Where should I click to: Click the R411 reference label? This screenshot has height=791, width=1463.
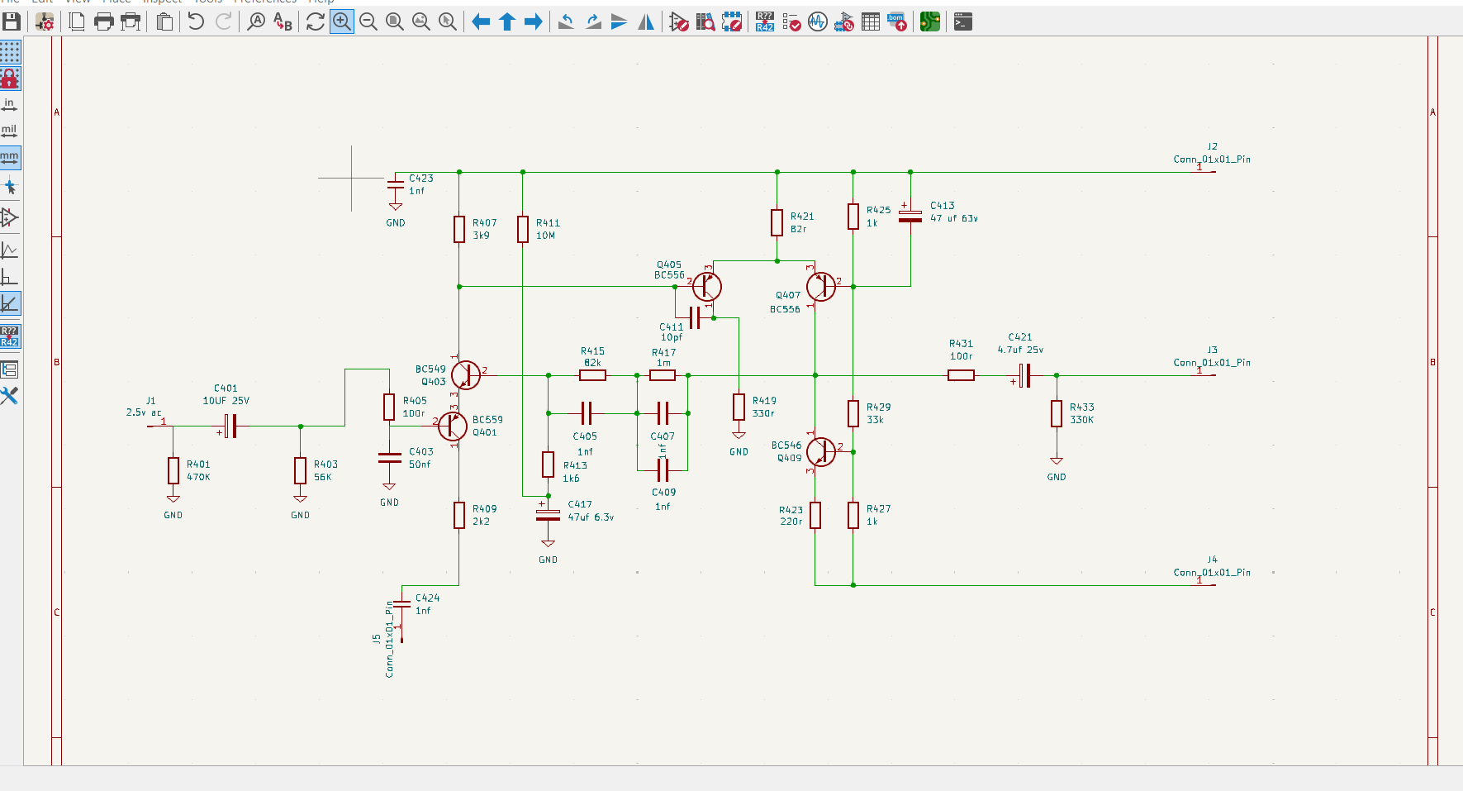point(549,223)
